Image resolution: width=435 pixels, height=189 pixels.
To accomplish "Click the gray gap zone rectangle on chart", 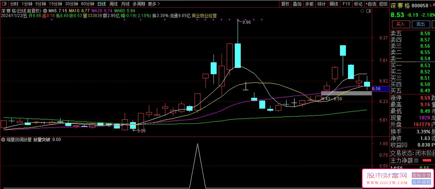I will (346, 93).
